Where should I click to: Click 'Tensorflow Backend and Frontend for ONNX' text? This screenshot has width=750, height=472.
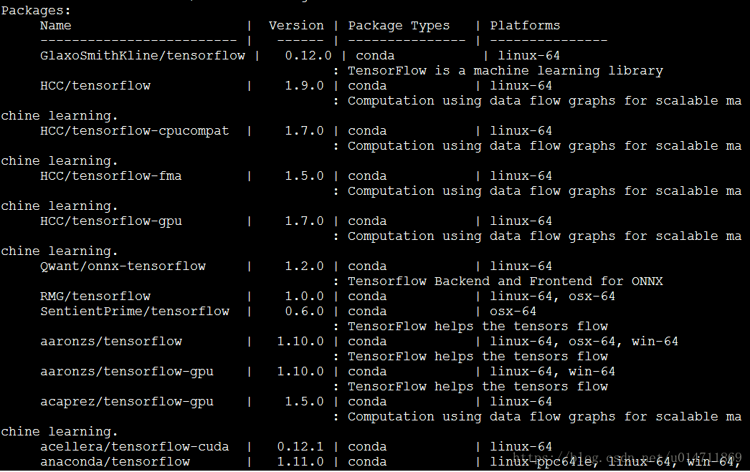[x=505, y=281]
